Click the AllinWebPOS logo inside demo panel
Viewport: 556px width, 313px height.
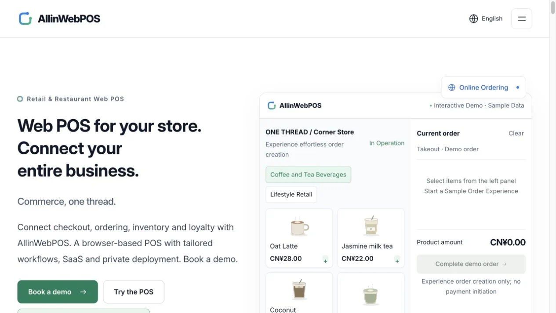tap(294, 106)
